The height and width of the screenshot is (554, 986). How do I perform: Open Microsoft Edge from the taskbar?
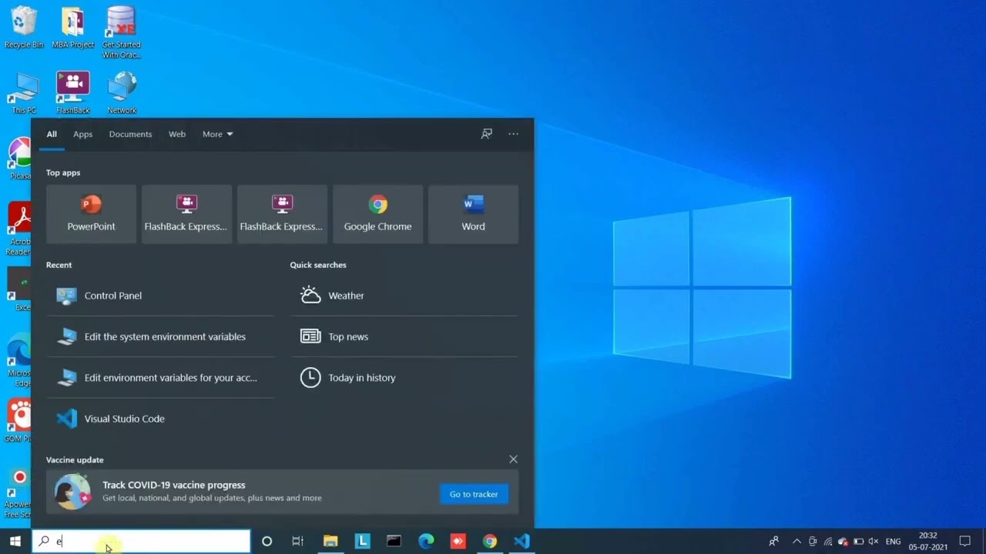tap(426, 541)
